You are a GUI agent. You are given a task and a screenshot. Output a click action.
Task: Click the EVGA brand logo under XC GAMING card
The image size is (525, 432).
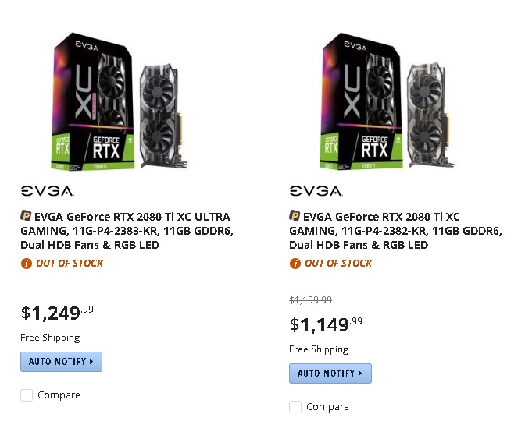(316, 191)
